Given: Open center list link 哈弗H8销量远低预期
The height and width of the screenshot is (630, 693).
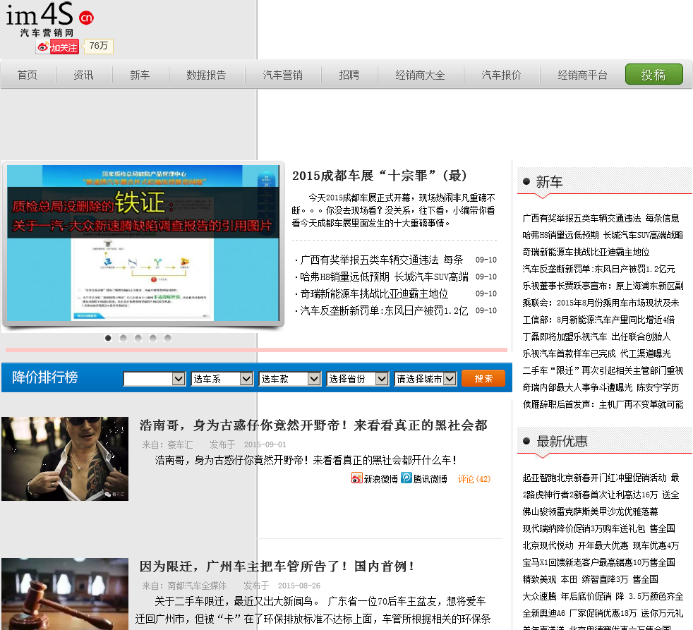Looking at the screenshot, I should (384, 277).
